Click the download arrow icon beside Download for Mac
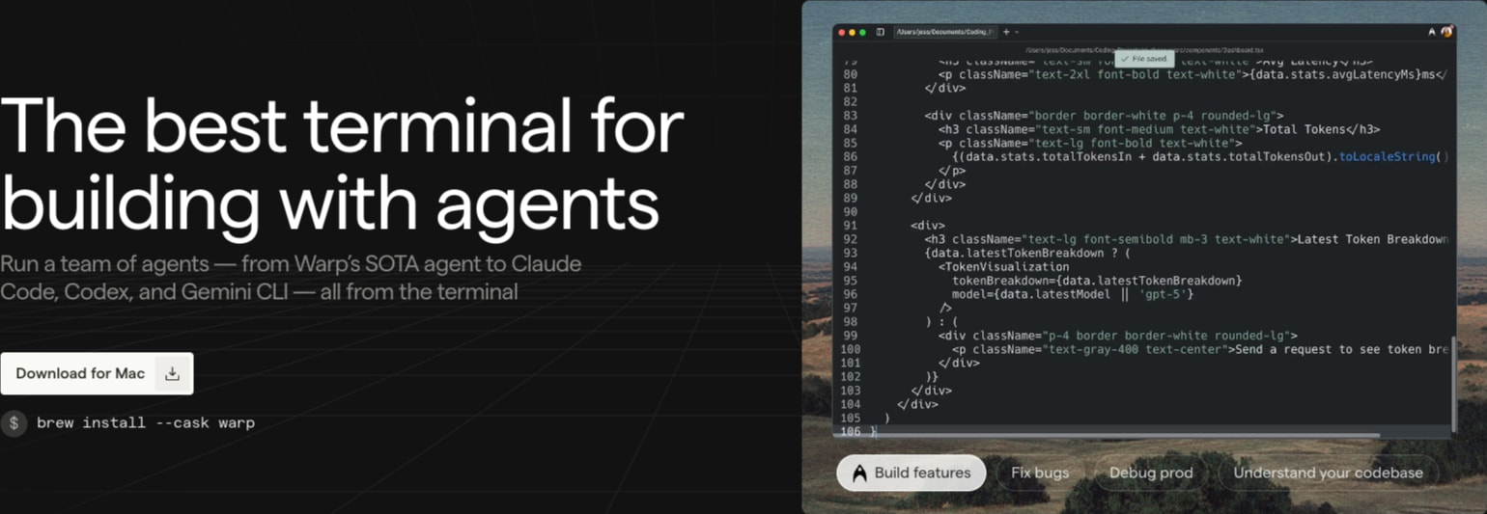 point(173,374)
